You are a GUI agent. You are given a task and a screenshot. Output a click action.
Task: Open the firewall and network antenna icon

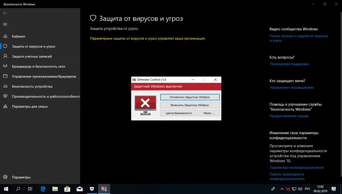5,66
